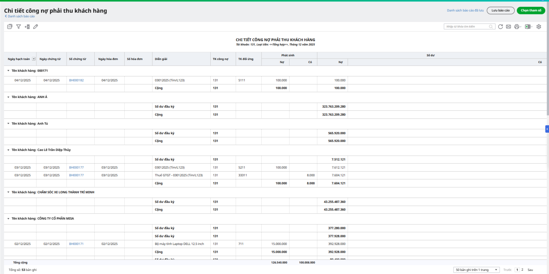Collapse customer group ANH Á

[9, 97]
